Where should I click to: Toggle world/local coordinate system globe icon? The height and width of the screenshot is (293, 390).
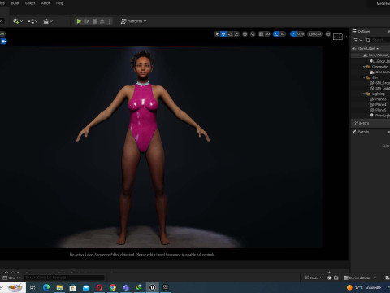click(x=245, y=34)
